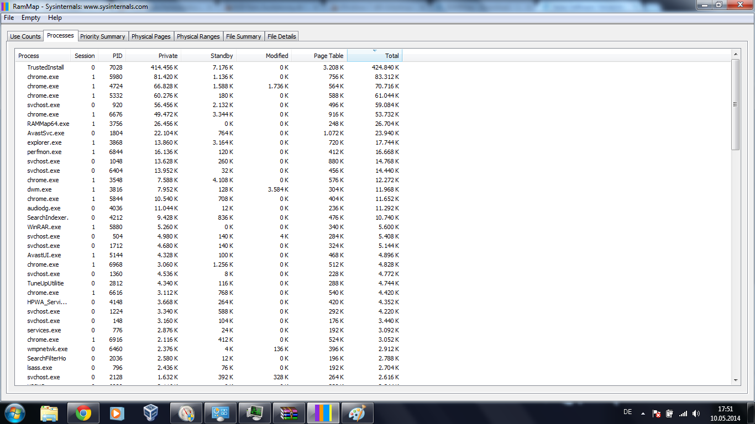Sort by the Standby column header
The width and height of the screenshot is (755, 424).
pyautogui.click(x=209, y=56)
